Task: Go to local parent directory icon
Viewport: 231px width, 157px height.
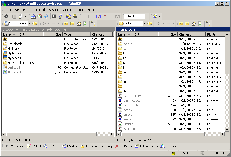Action: (66, 23)
